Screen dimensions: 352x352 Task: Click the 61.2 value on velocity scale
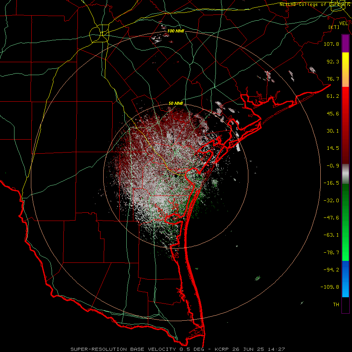333,96
